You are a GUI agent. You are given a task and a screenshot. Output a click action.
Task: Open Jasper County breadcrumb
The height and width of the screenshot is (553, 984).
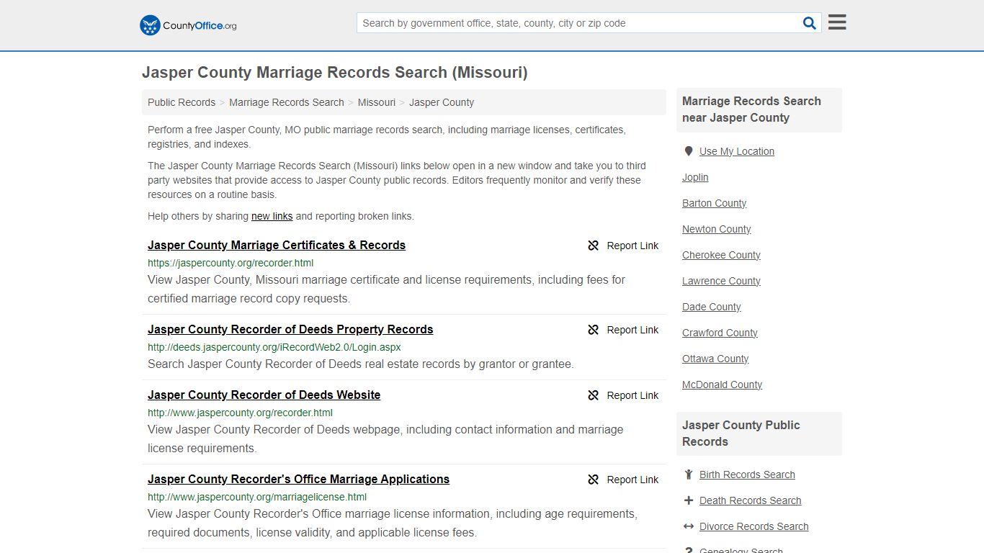coord(442,102)
